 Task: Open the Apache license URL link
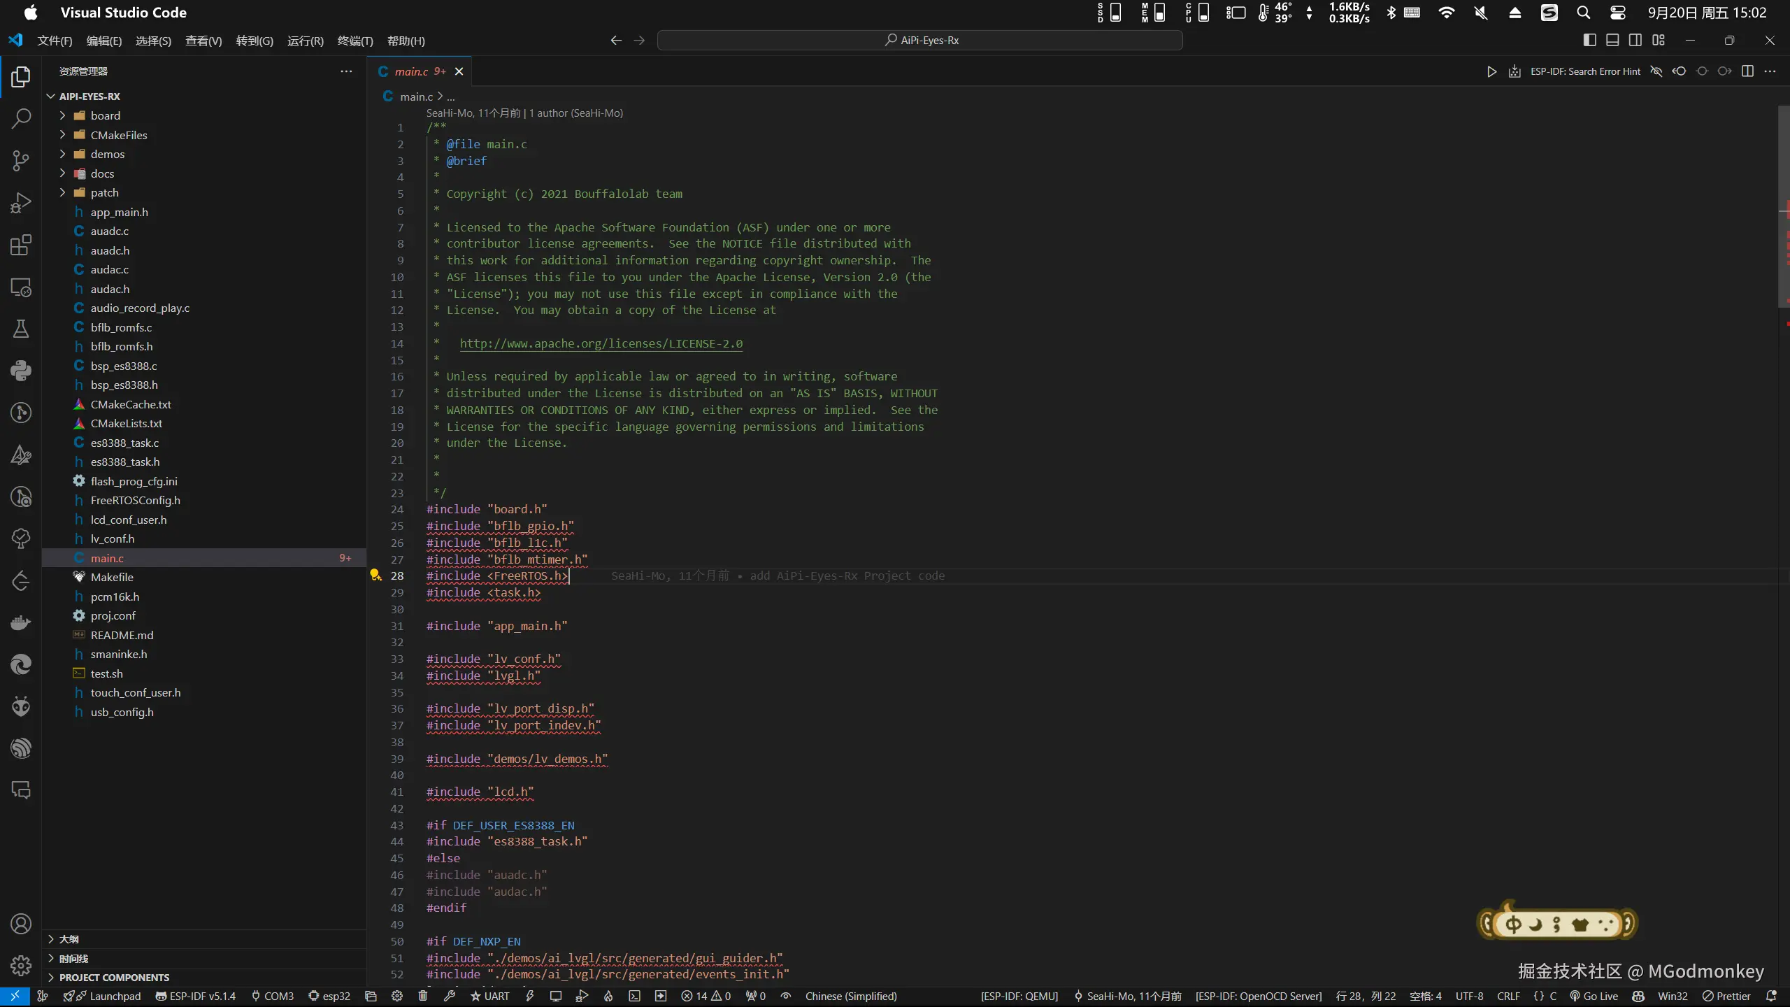pos(601,343)
